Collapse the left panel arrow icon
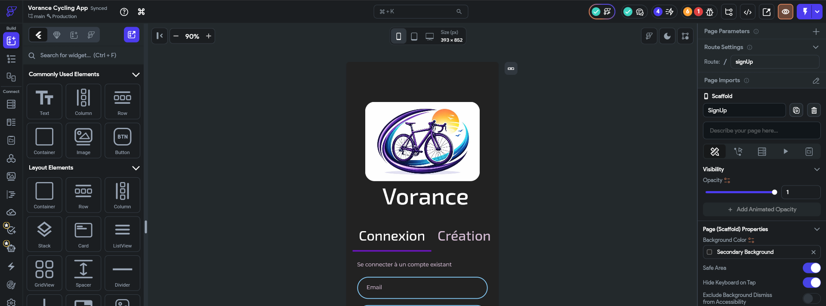Screen dimensions: 826x306 point(160,36)
